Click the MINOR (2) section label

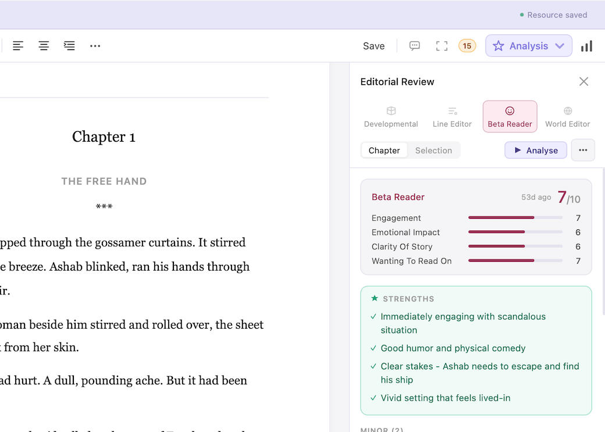382,429
